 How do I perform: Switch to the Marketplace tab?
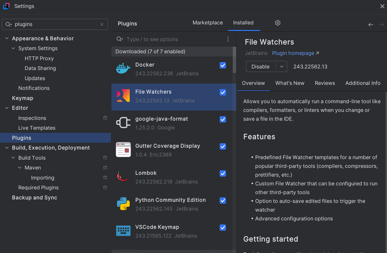pos(207,23)
